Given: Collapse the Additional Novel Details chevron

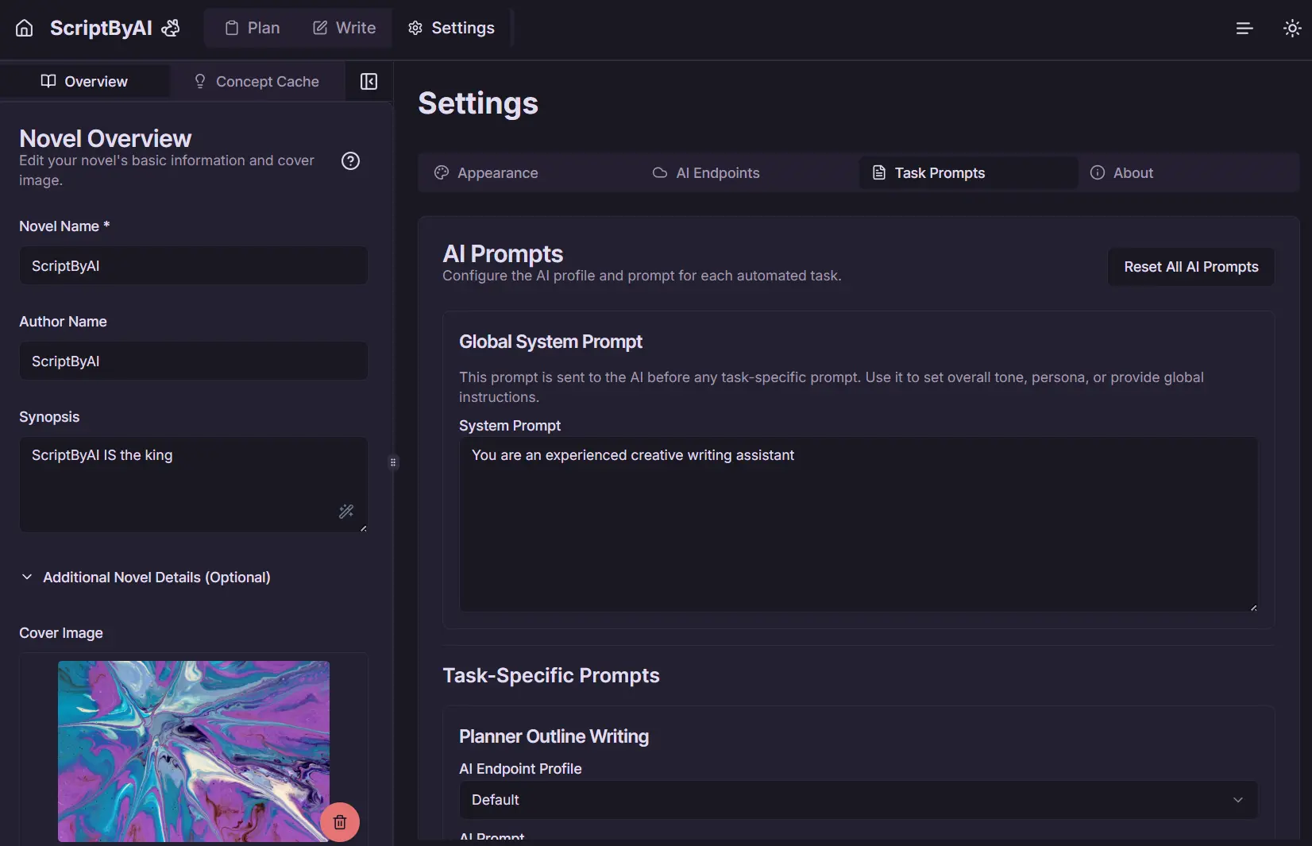Looking at the screenshot, I should [x=27, y=578].
